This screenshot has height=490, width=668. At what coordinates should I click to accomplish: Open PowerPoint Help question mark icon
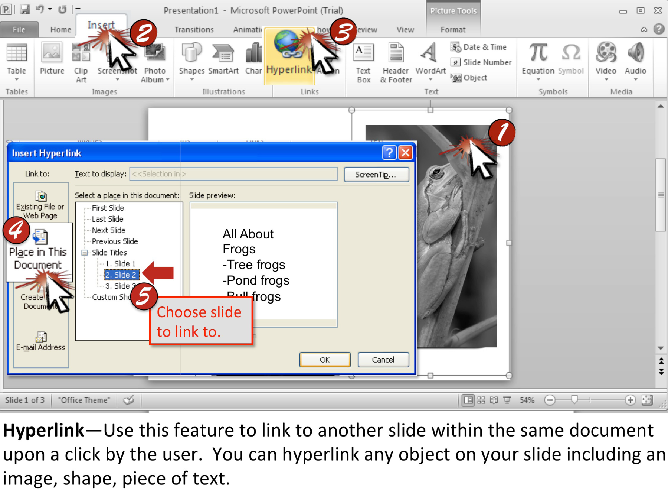tap(659, 29)
